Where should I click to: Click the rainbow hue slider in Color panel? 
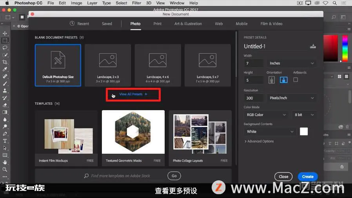click(345, 48)
